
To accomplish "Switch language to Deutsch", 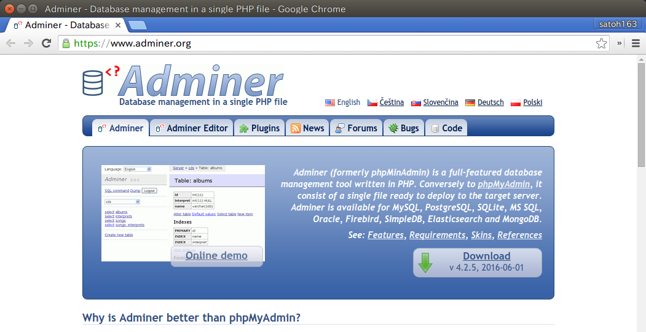I will [490, 102].
